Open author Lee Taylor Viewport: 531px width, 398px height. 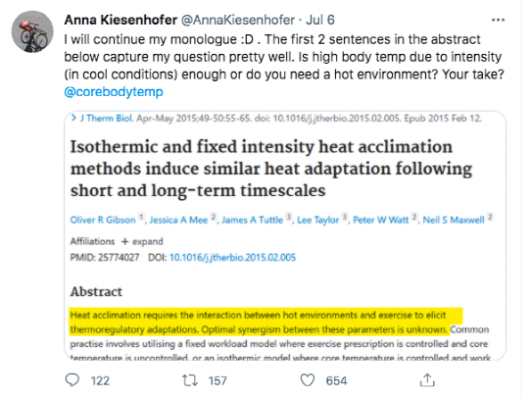(x=317, y=220)
